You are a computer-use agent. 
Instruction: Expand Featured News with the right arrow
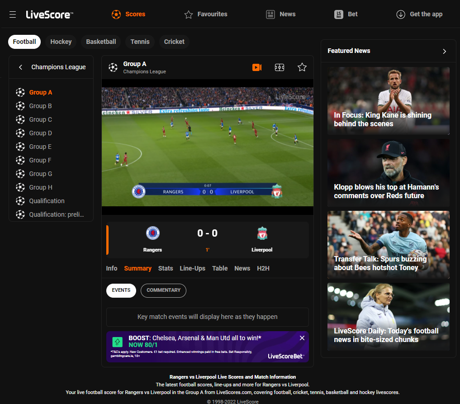tap(444, 51)
